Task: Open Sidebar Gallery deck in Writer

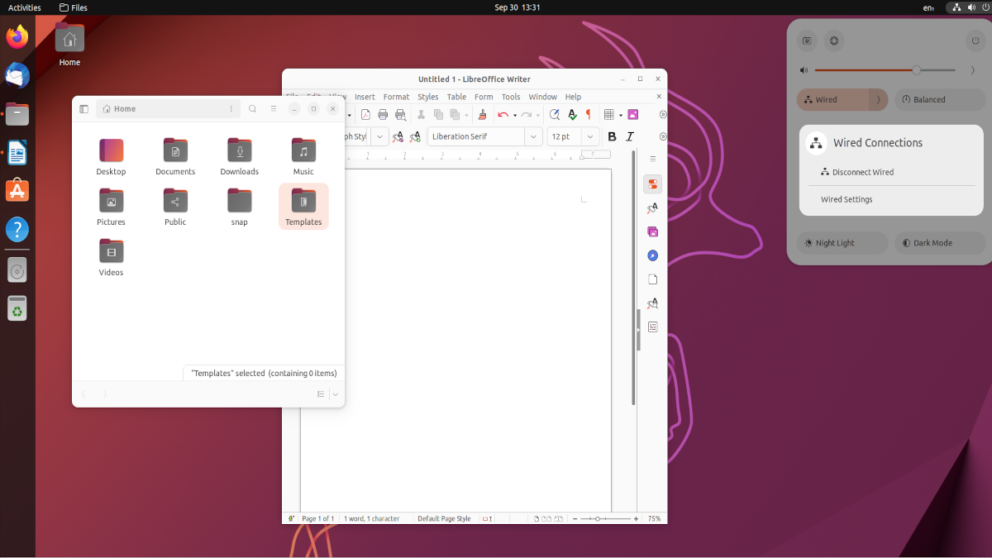Action: [653, 231]
